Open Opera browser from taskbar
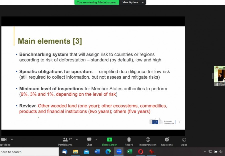Viewport: 225px width, 156px height. pyautogui.click(x=140, y=152)
